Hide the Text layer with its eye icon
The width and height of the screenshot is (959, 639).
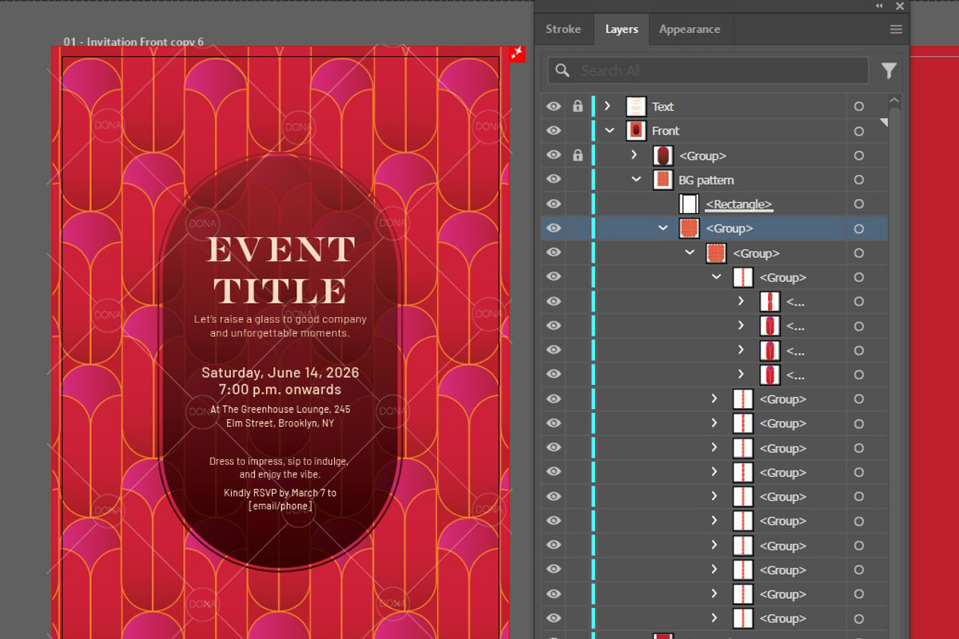[x=553, y=106]
